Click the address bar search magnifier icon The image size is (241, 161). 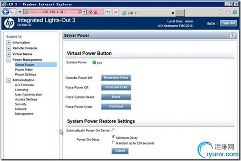pyautogui.click(x=80, y=12)
